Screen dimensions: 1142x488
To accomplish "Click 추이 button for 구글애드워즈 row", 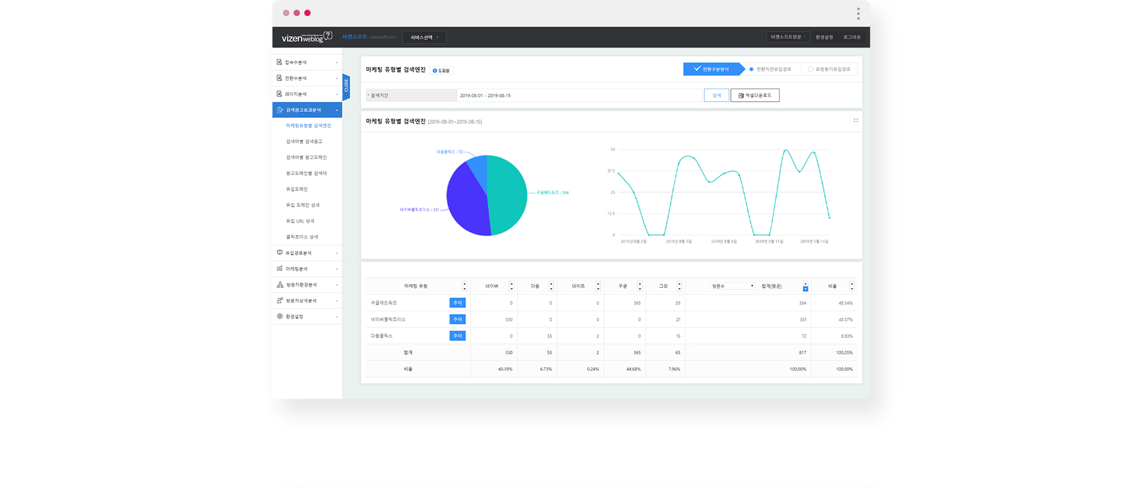I will 457,303.
